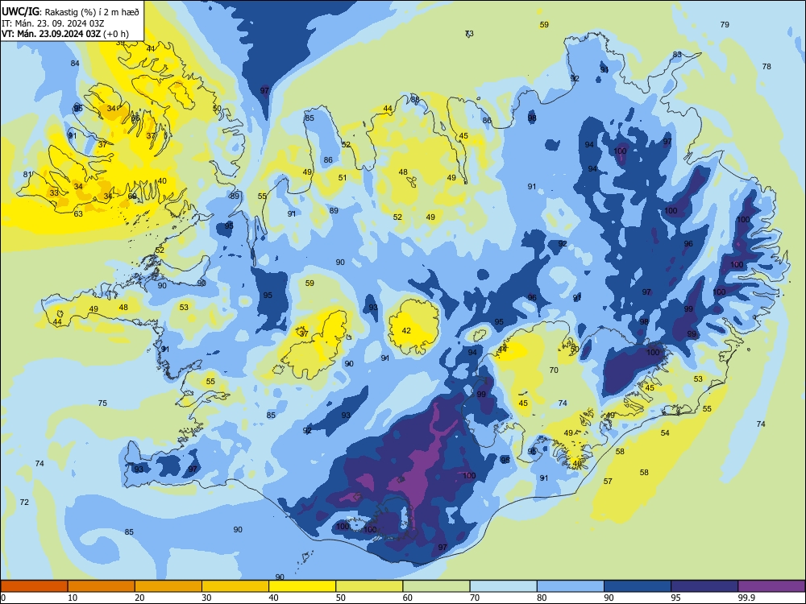Click the humidity value '83' on the peninsula

click(x=677, y=55)
